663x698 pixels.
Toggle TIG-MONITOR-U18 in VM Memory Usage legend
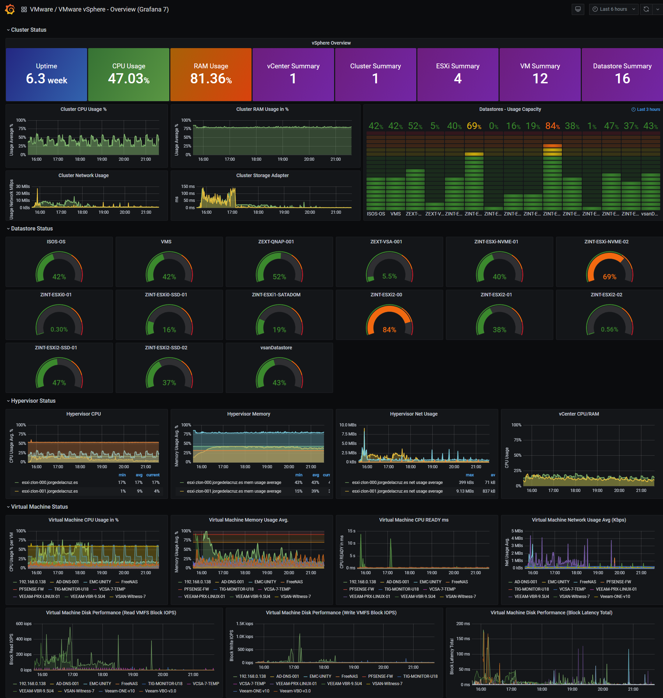coord(237,589)
